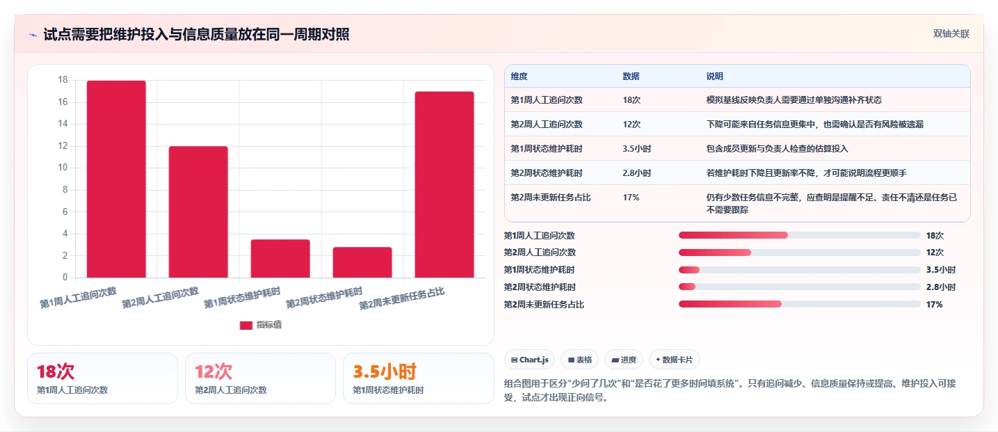Viewport: 998px width, 432px height.
Task: Click the 说明 column header
Action: [x=715, y=77]
